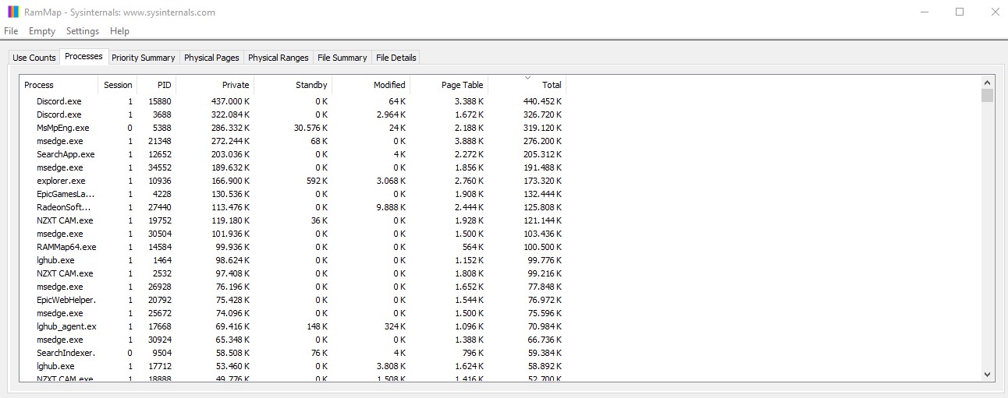Open the Empty menu
Image resolution: width=1008 pixels, height=398 pixels.
(42, 31)
